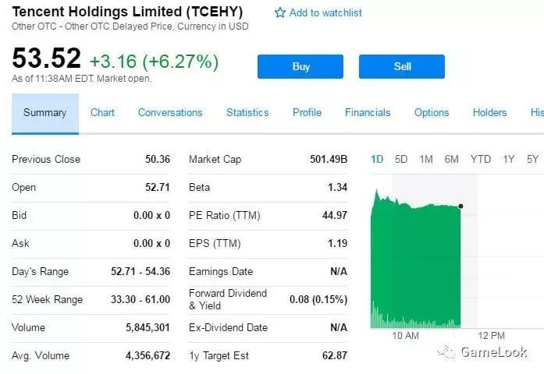The height and width of the screenshot is (374, 544).
Task: Switch to the Chart tab
Action: point(102,113)
